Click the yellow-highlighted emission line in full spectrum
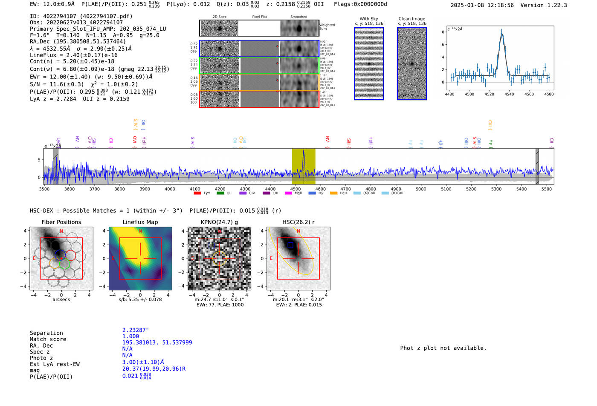The image size is (597, 406). [304, 166]
